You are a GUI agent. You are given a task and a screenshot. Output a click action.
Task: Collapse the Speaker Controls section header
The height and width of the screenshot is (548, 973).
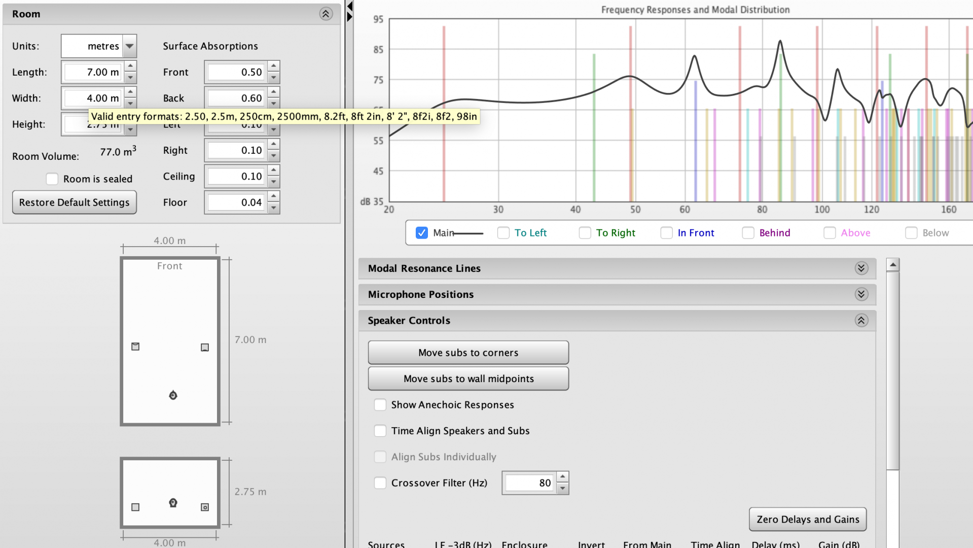click(x=861, y=321)
